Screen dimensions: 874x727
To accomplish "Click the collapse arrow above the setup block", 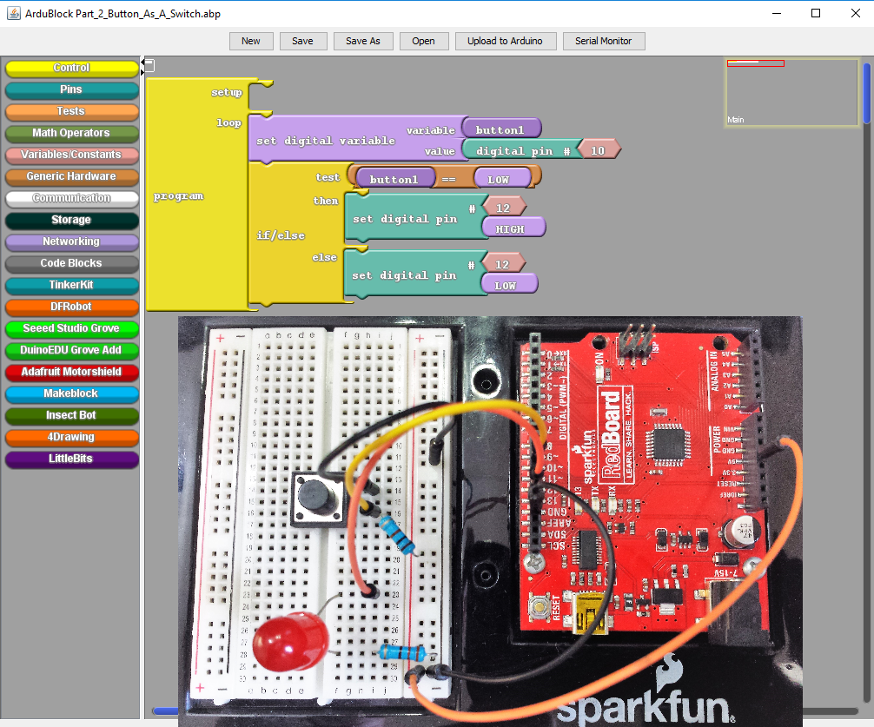I will (x=149, y=65).
